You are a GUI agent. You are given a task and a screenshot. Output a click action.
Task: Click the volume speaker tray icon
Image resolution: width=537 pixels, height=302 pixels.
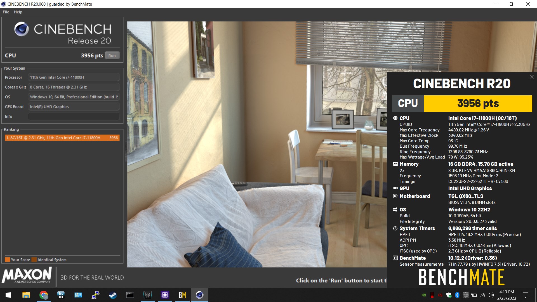(491, 295)
